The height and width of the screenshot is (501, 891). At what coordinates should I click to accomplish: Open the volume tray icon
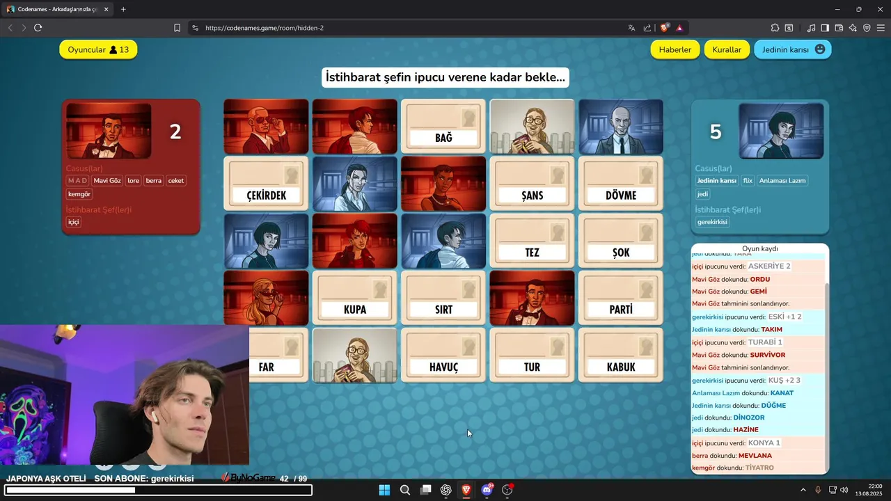pos(844,490)
